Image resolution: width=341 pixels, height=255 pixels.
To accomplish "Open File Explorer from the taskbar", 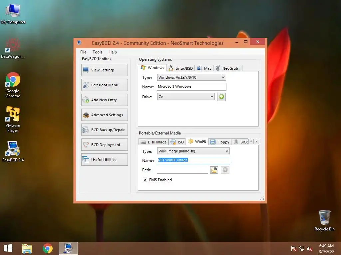I will 27,248.
